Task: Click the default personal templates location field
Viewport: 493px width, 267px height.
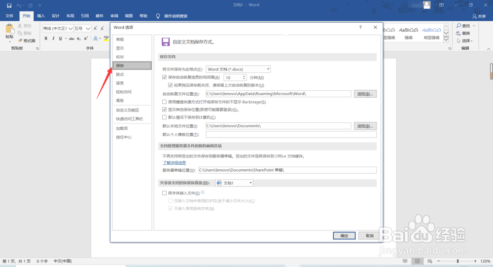Action: pyautogui.click(x=291, y=134)
